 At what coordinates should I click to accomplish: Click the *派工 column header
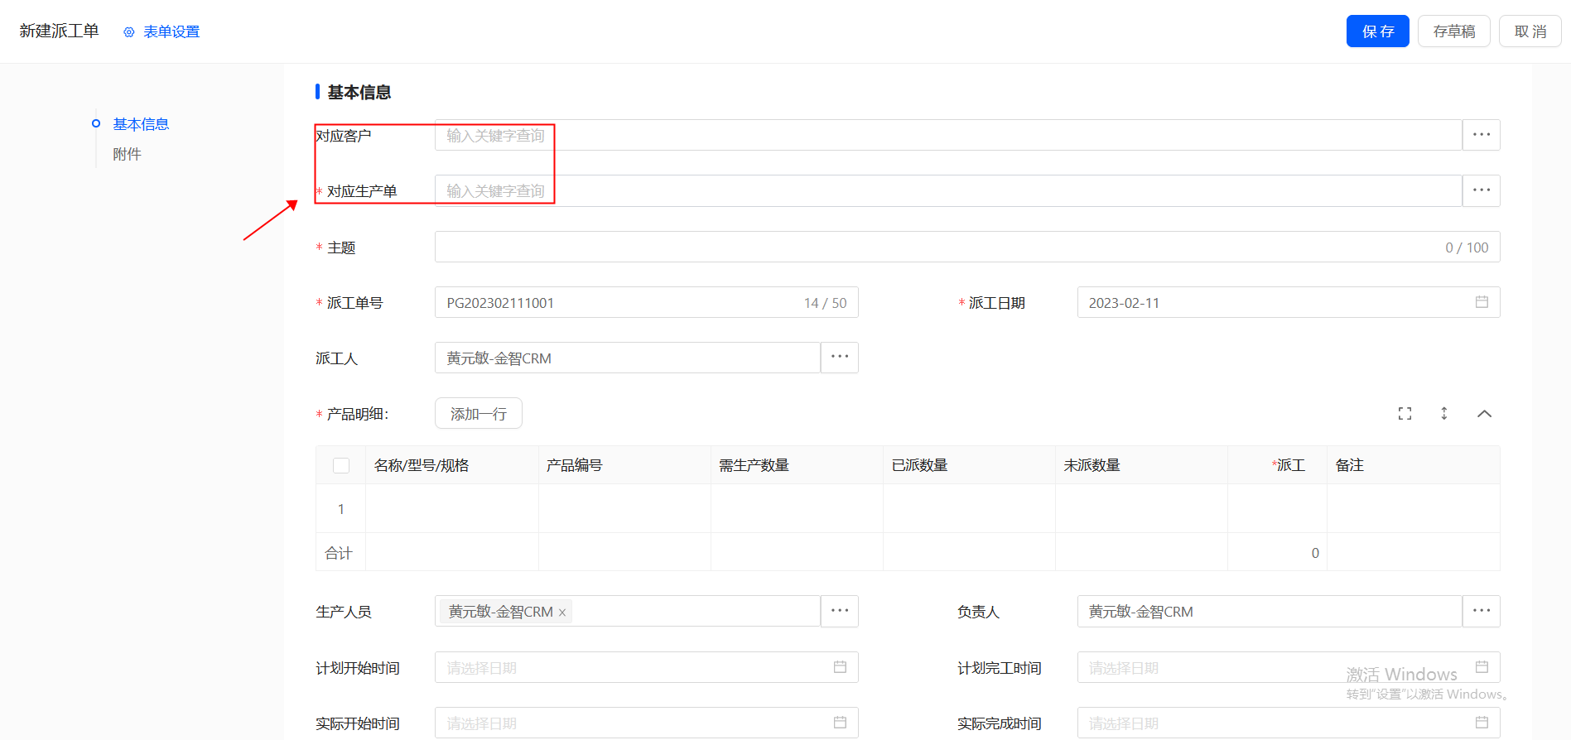(1277, 465)
